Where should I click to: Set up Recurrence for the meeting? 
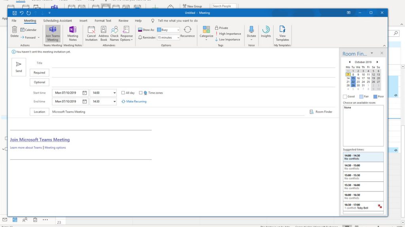187,32
